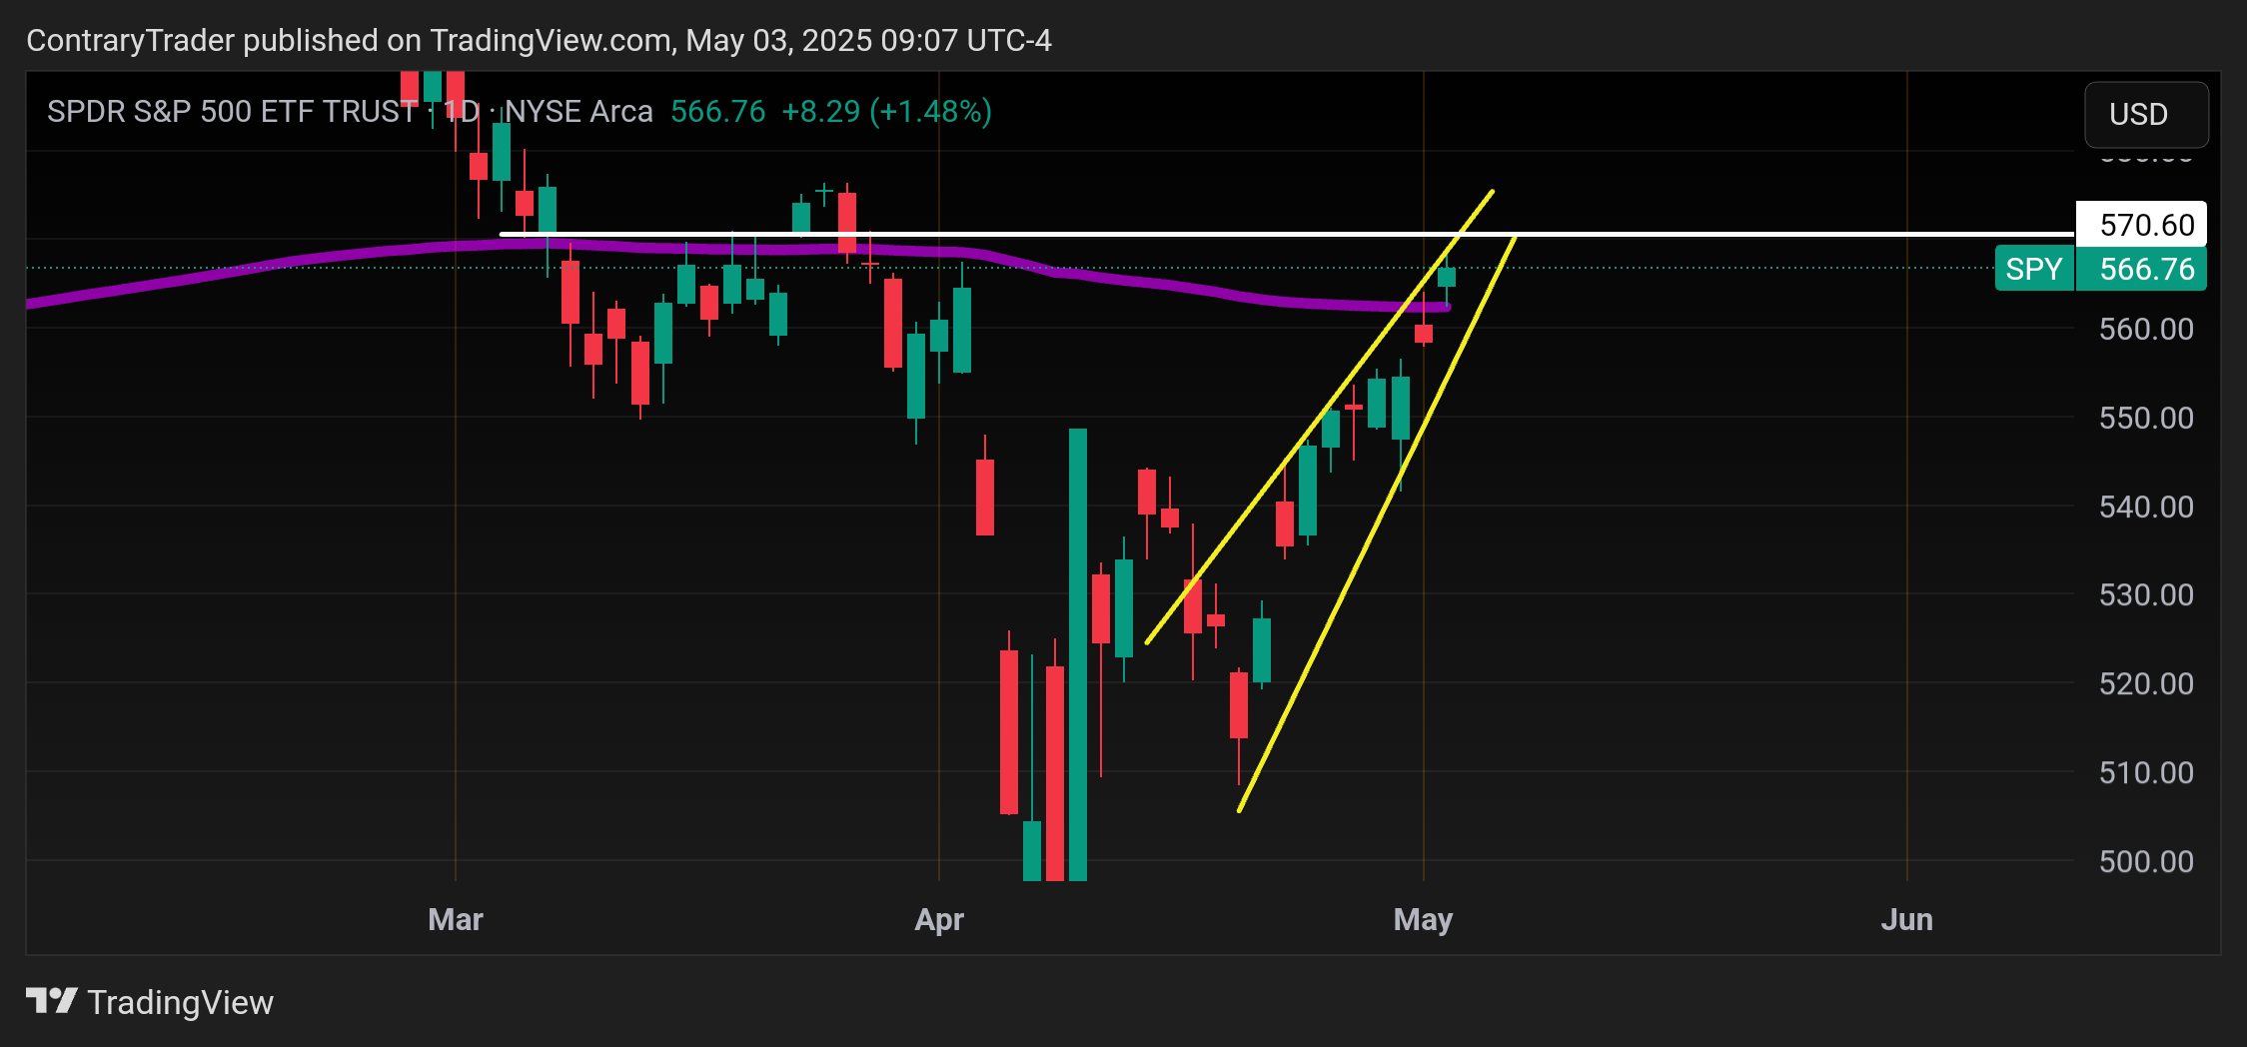Click the 530.00 price axis label
The width and height of the screenshot is (2247, 1047).
pyautogui.click(x=2146, y=594)
